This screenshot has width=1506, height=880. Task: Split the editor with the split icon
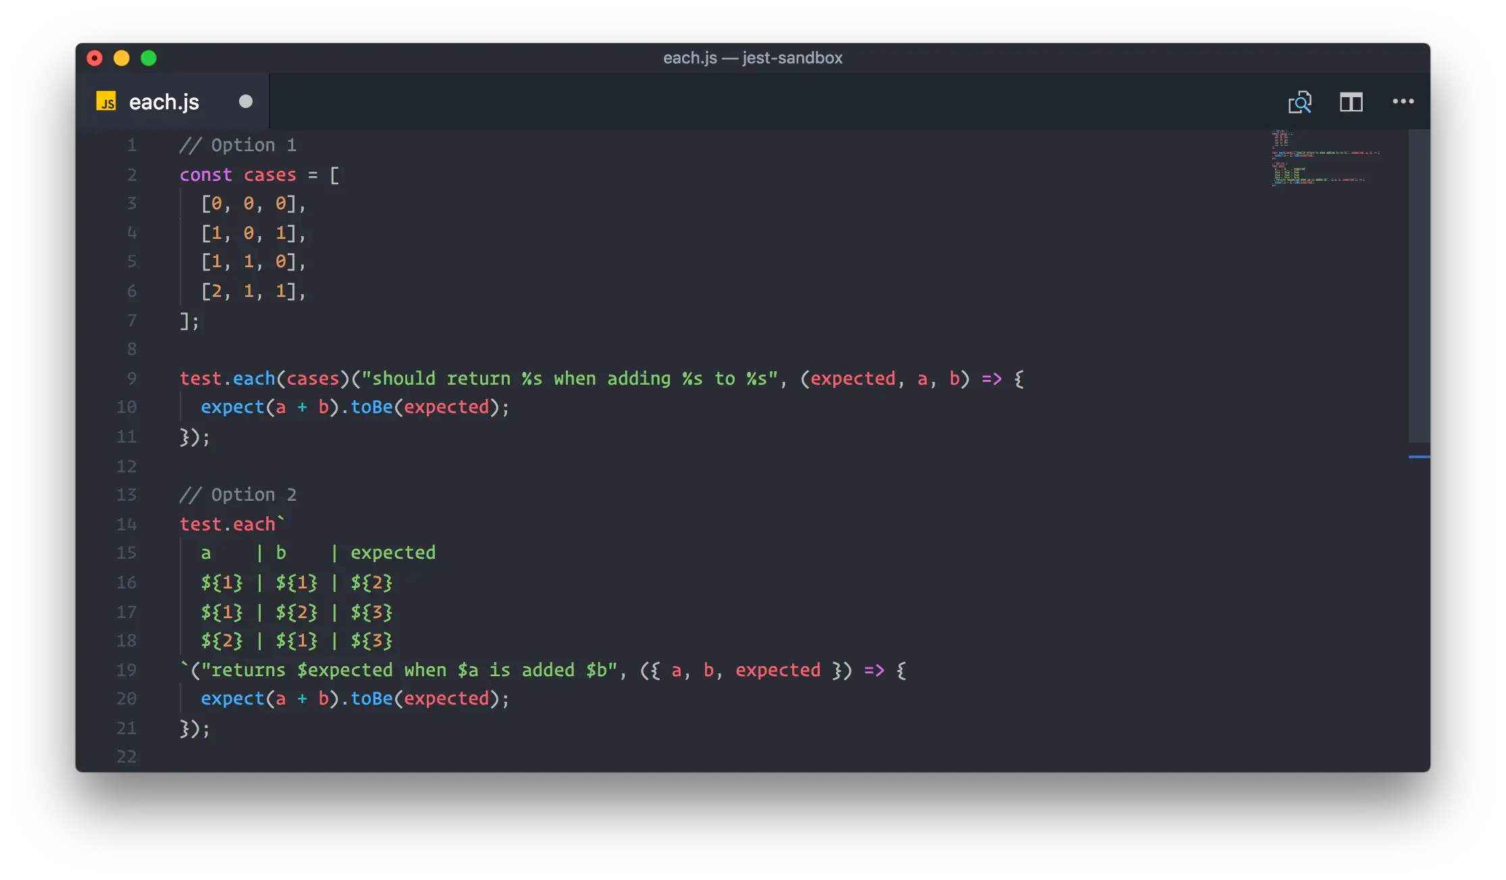(x=1351, y=102)
